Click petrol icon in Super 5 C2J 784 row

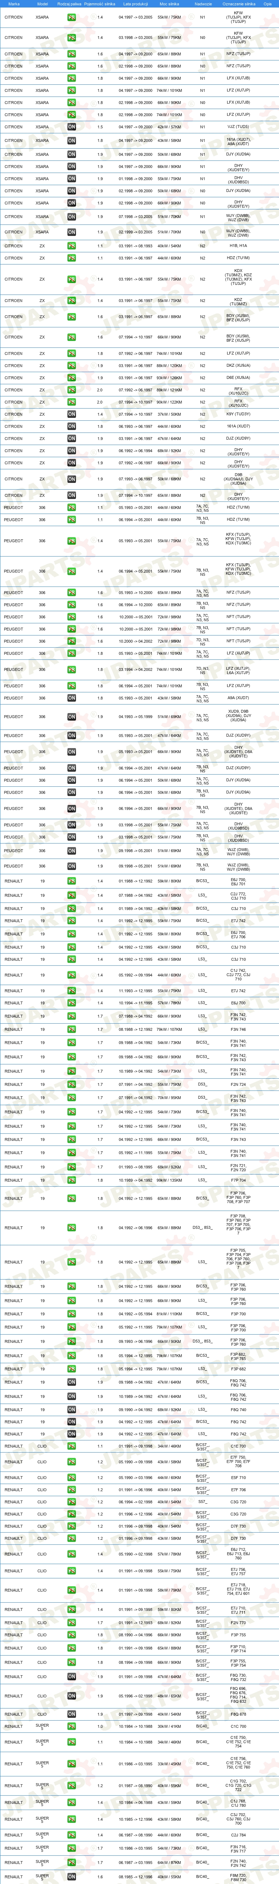coord(72,1834)
